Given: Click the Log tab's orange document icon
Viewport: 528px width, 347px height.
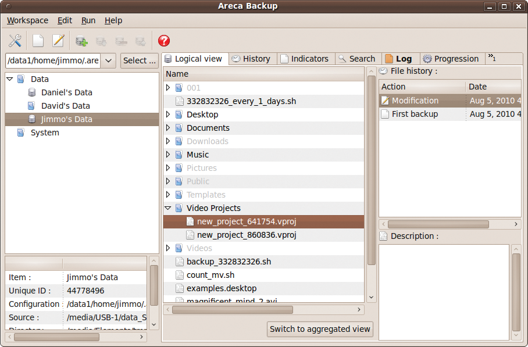Looking at the screenshot, I should pos(389,58).
